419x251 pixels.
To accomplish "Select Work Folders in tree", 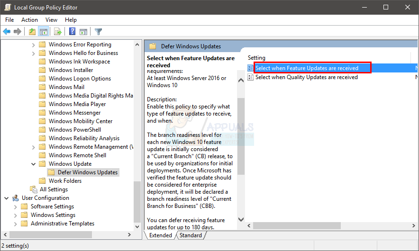I will click(x=65, y=181).
